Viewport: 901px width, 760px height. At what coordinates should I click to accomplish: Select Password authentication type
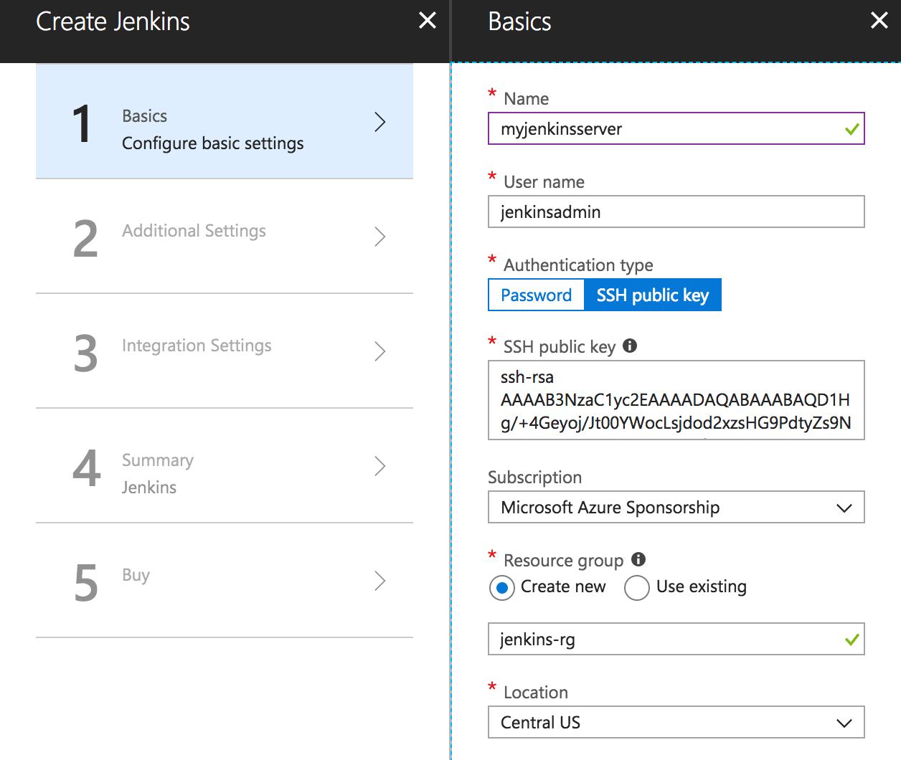pyautogui.click(x=537, y=295)
